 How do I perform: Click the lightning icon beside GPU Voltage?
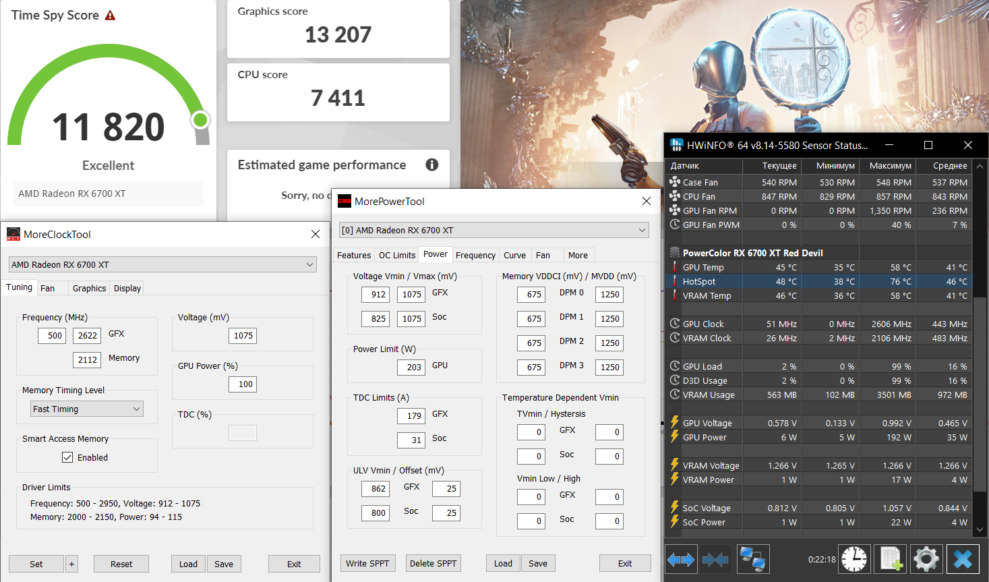[x=675, y=423]
